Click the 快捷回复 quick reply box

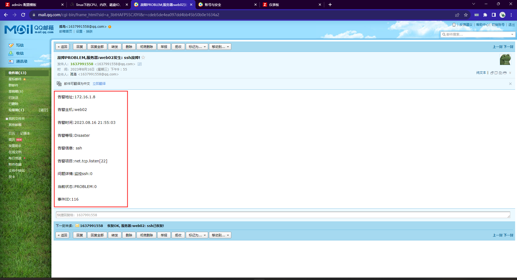tap(283, 215)
